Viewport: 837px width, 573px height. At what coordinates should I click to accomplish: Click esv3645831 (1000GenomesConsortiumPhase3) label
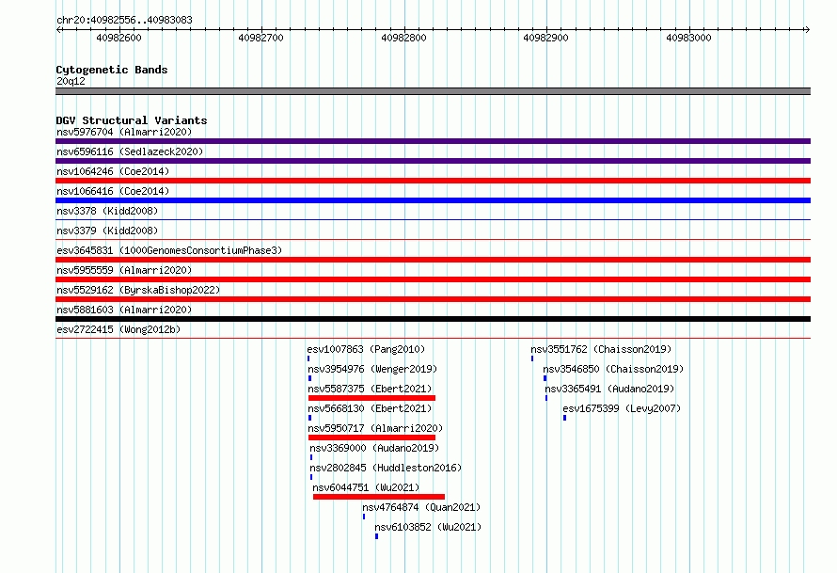pos(169,250)
